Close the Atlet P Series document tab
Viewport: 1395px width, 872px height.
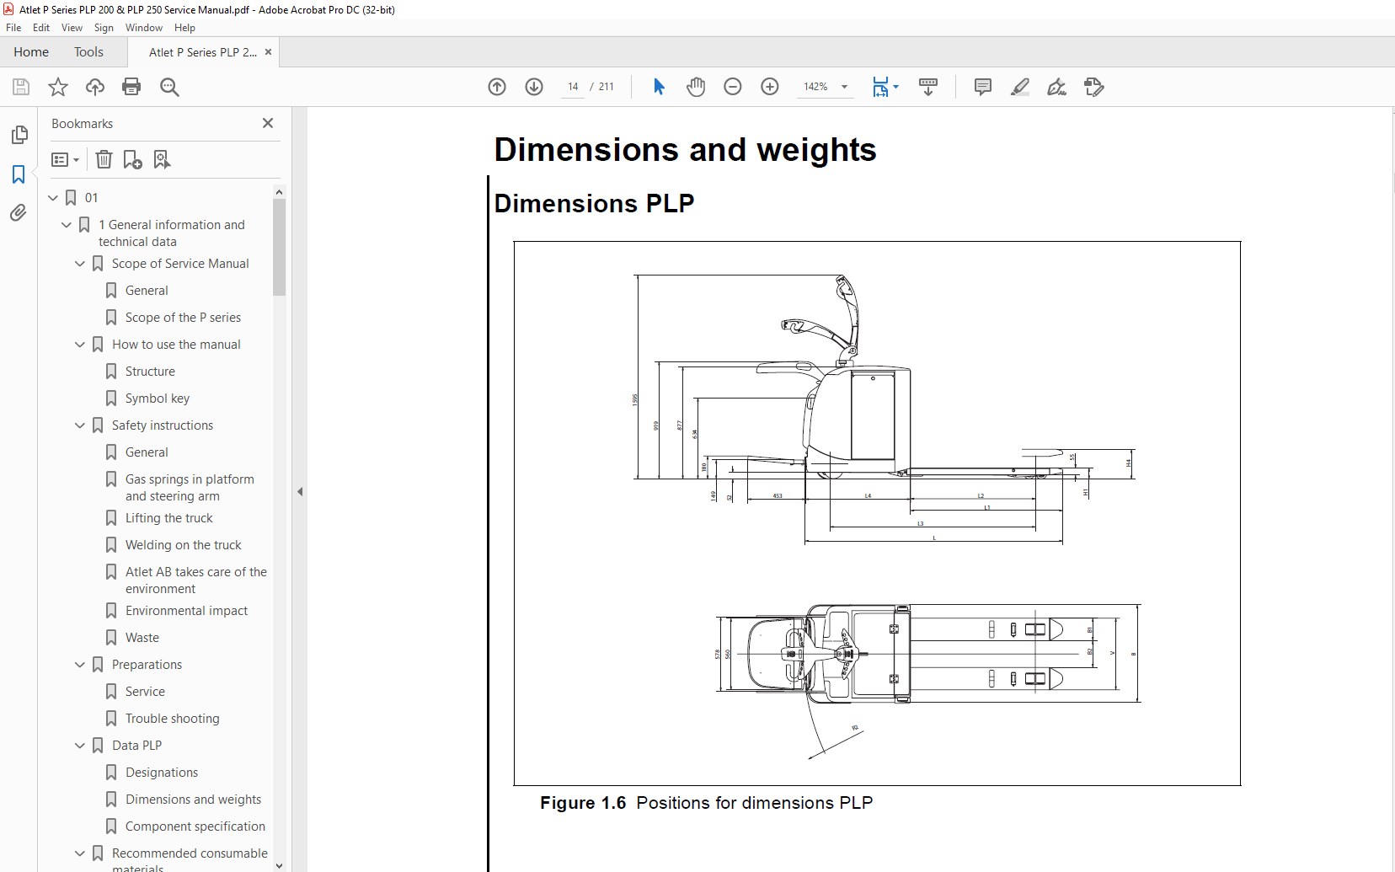click(x=268, y=52)
